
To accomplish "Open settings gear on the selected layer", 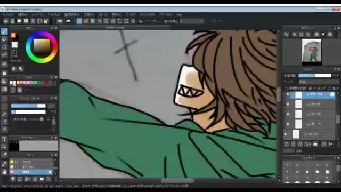I will click(332, 94).
